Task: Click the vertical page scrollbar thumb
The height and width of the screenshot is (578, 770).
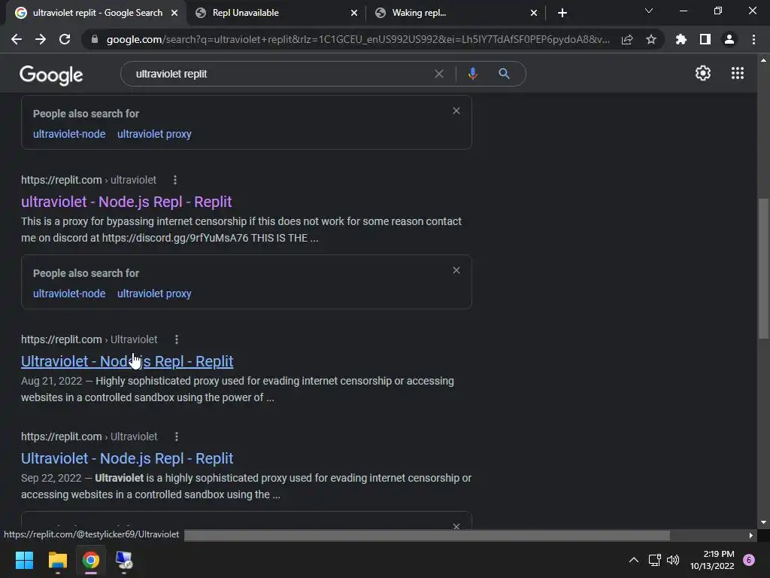Action: pos(763,269)
